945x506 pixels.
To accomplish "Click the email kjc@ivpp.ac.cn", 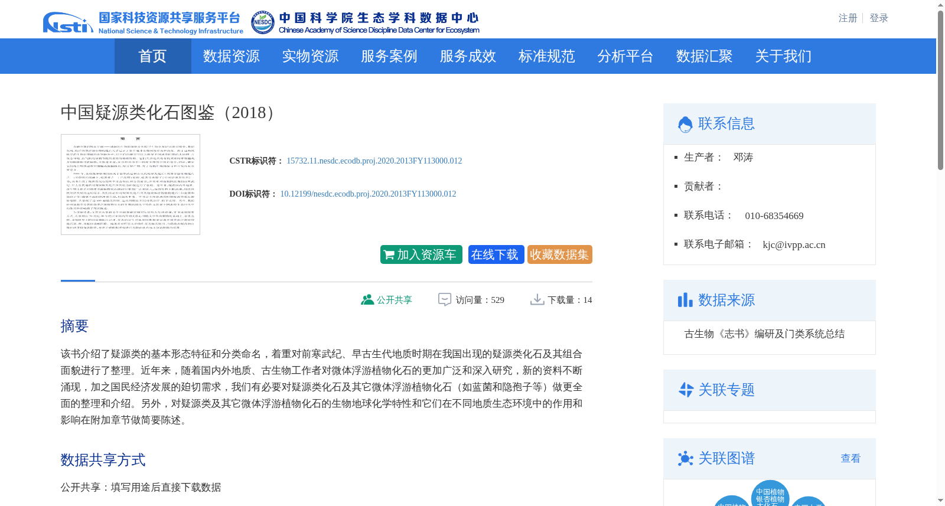I will [x=794, y=244].
